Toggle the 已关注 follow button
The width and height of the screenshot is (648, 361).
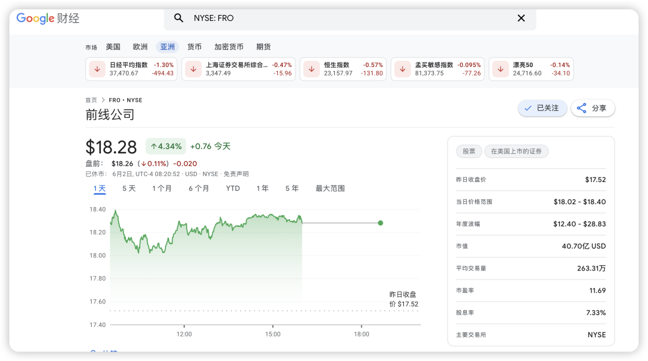coord(542,108)
